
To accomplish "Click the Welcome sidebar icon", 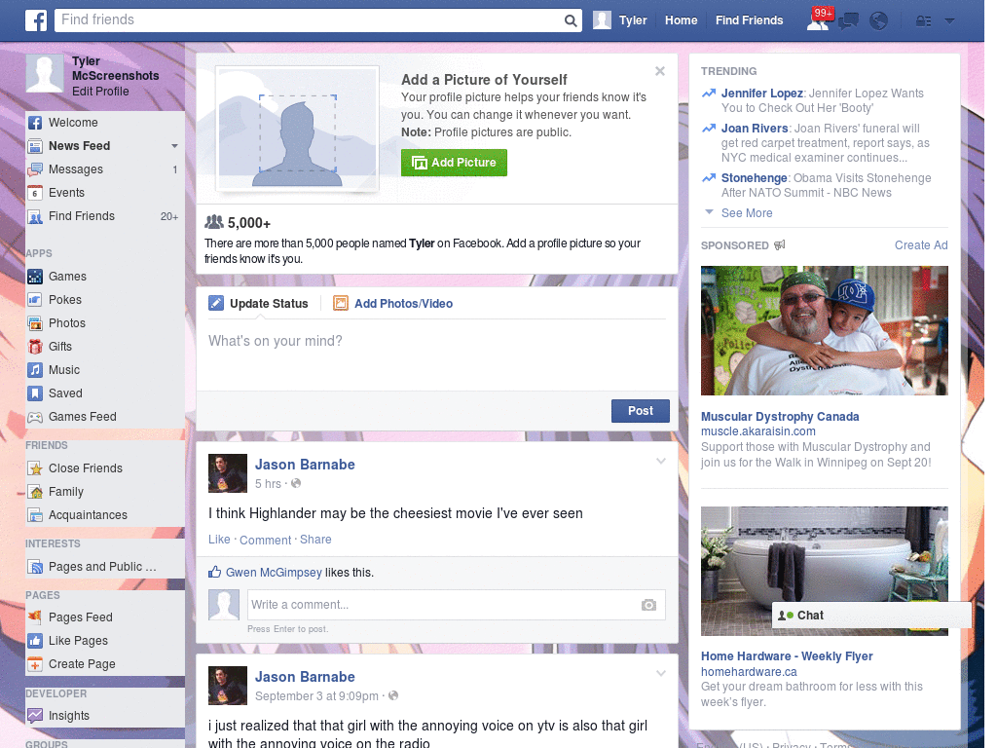I will pos(35,123).
